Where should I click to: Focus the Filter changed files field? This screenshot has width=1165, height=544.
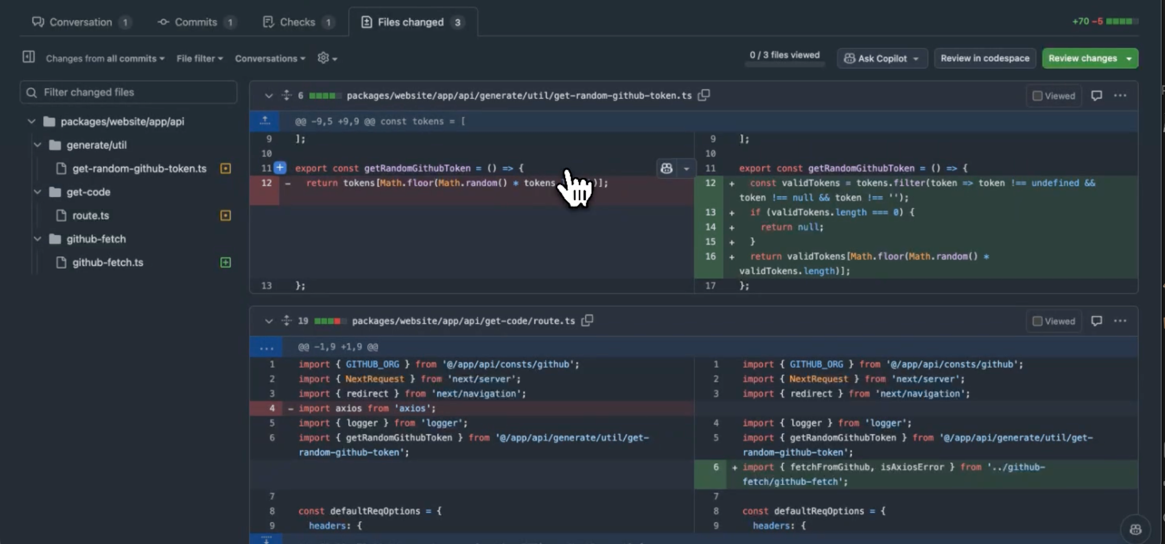point(128,92)
